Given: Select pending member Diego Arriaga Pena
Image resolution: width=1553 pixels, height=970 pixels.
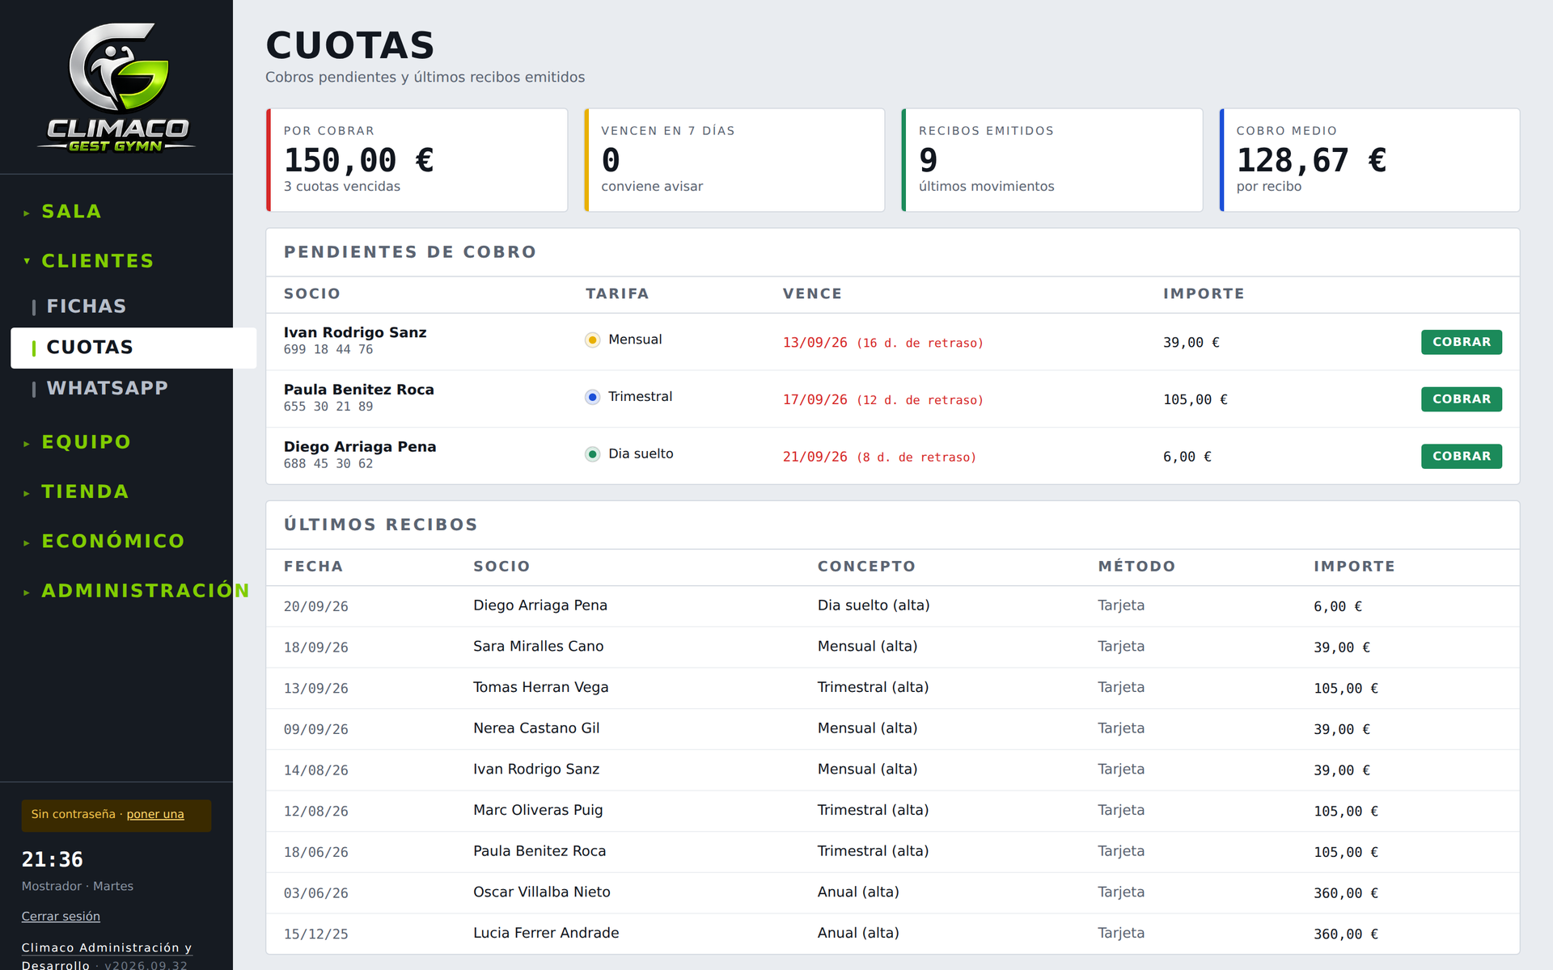Looking at the screenshot, I should click(360, 447).
